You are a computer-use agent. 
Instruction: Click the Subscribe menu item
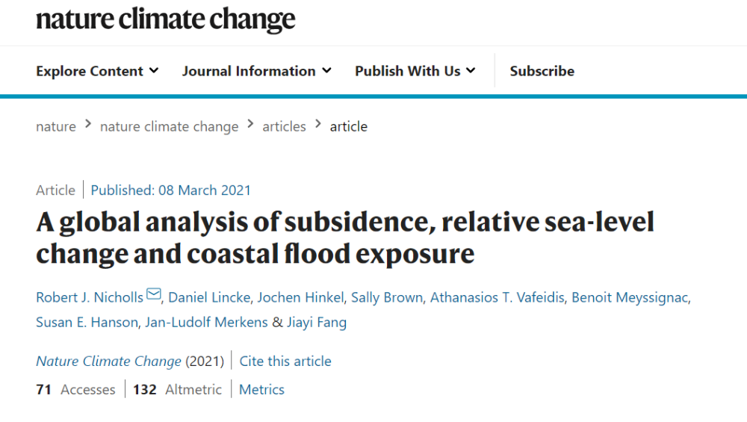(x=542, y=71)
